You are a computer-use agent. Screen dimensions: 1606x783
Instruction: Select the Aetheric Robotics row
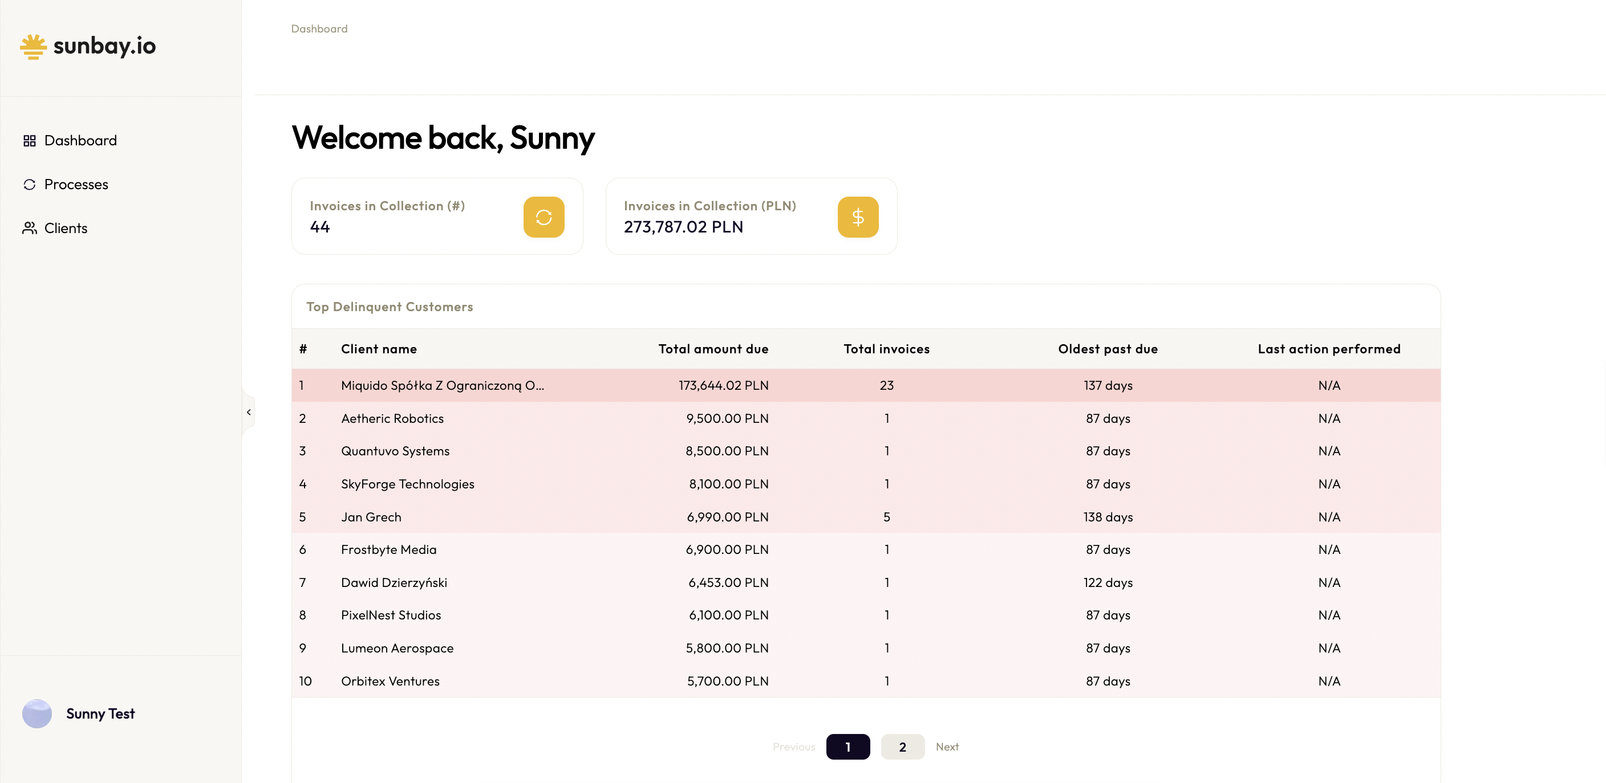pyautogui.click(x=392, y=419)
